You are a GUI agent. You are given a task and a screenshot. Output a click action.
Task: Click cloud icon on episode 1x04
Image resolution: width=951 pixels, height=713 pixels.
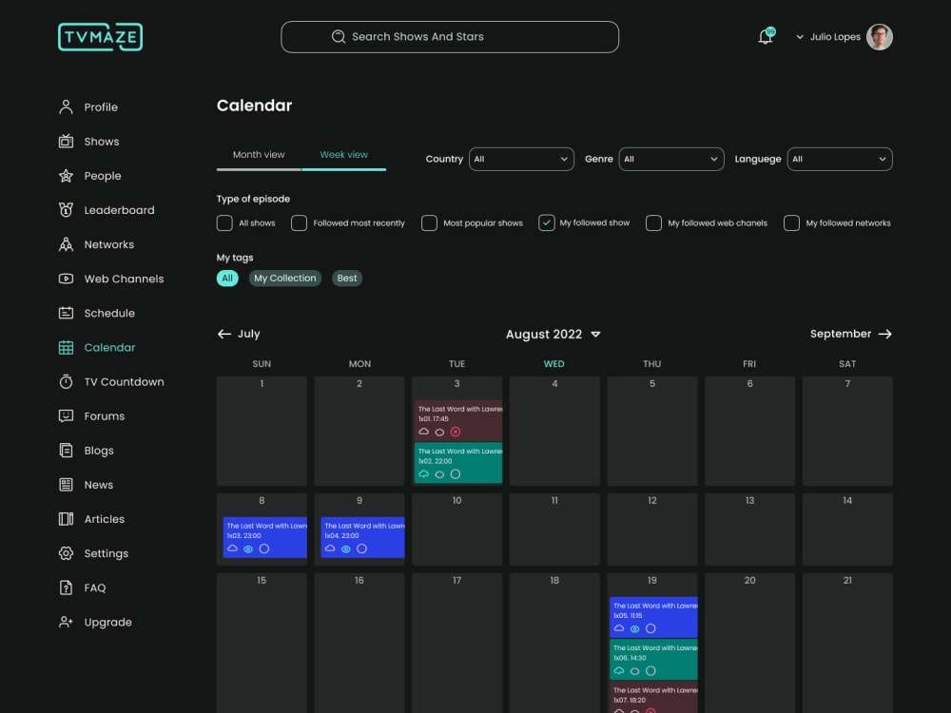pyautogui.click(x=330, y=549)
